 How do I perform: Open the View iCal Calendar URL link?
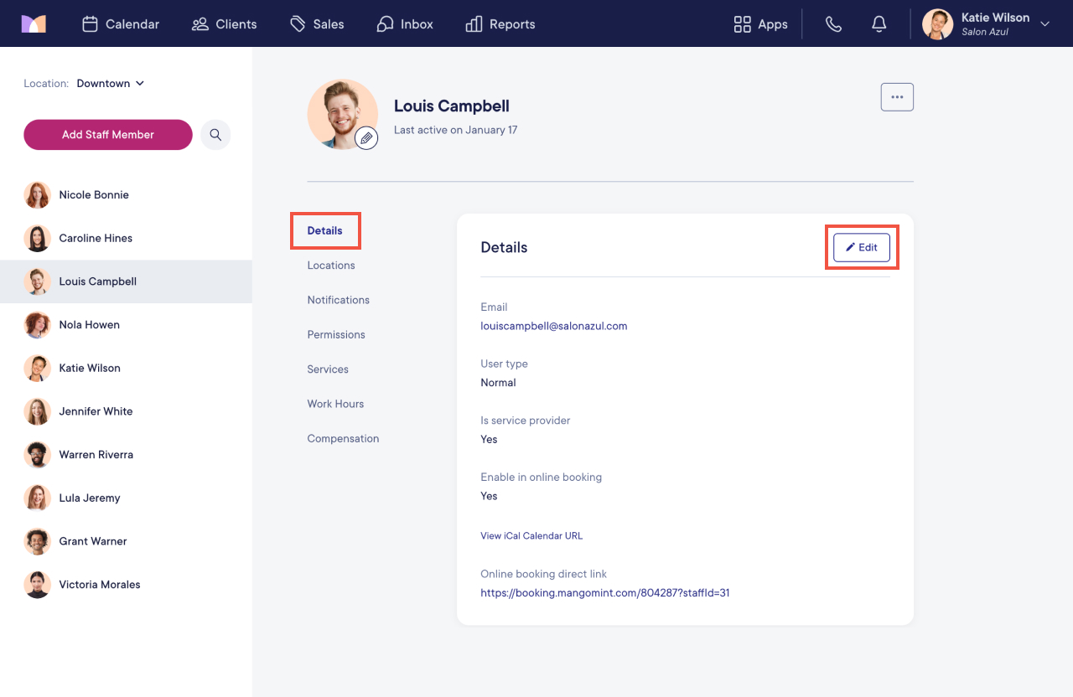coord(531,535)
